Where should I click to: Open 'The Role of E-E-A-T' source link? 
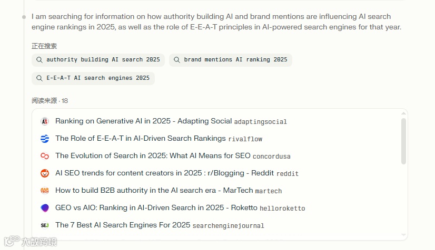pos(140,139)
